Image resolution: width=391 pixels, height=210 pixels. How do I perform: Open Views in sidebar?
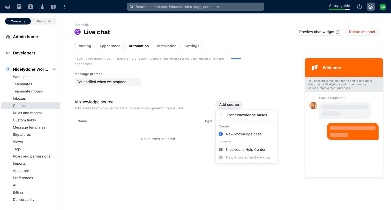[18, 142]
